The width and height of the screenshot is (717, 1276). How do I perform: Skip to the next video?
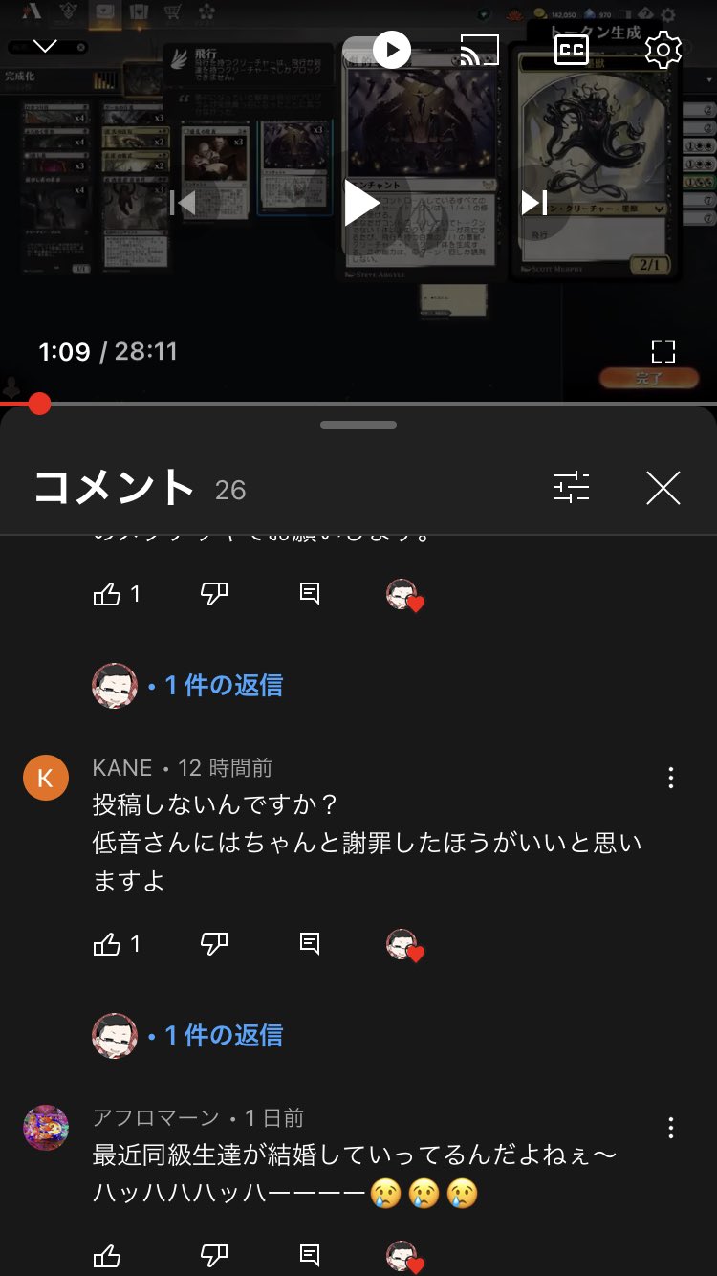click(533, 203)
